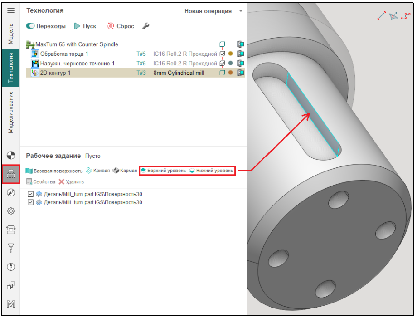Viewport: 417px width, 318px height.
Task: Switch to the Моделирование vertical tab
Action: [x=11, y=112]
